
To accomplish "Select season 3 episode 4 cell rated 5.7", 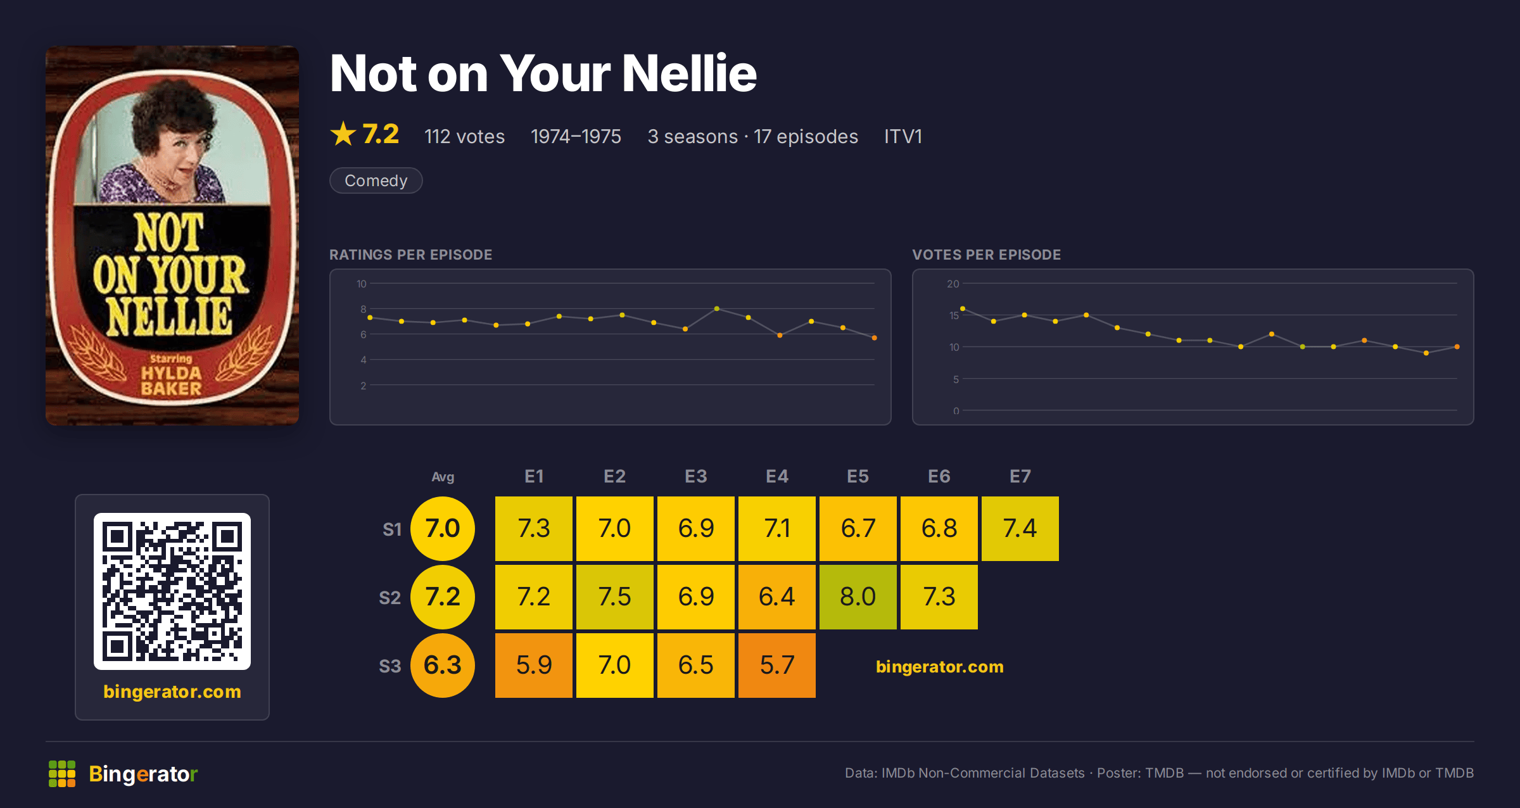I will coord(777,666).
